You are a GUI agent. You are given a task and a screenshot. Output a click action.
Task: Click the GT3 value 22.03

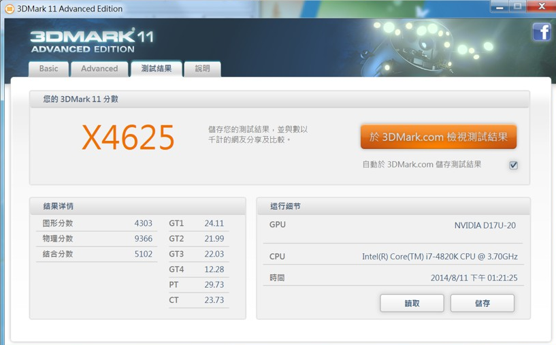(x=214, y=254)
